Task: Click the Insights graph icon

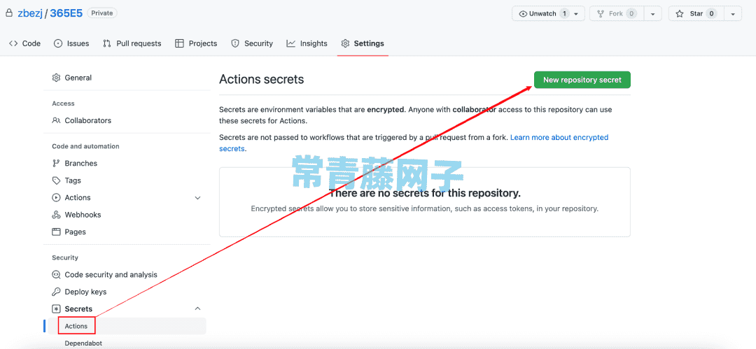Action: [290, 43]
